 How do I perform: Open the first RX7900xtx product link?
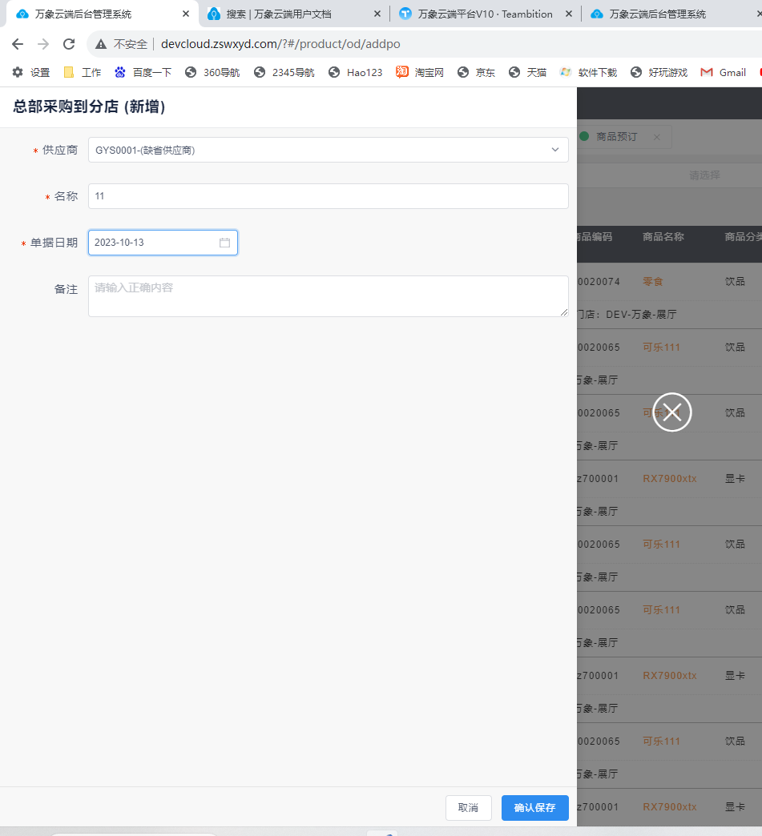click(670, 479)
